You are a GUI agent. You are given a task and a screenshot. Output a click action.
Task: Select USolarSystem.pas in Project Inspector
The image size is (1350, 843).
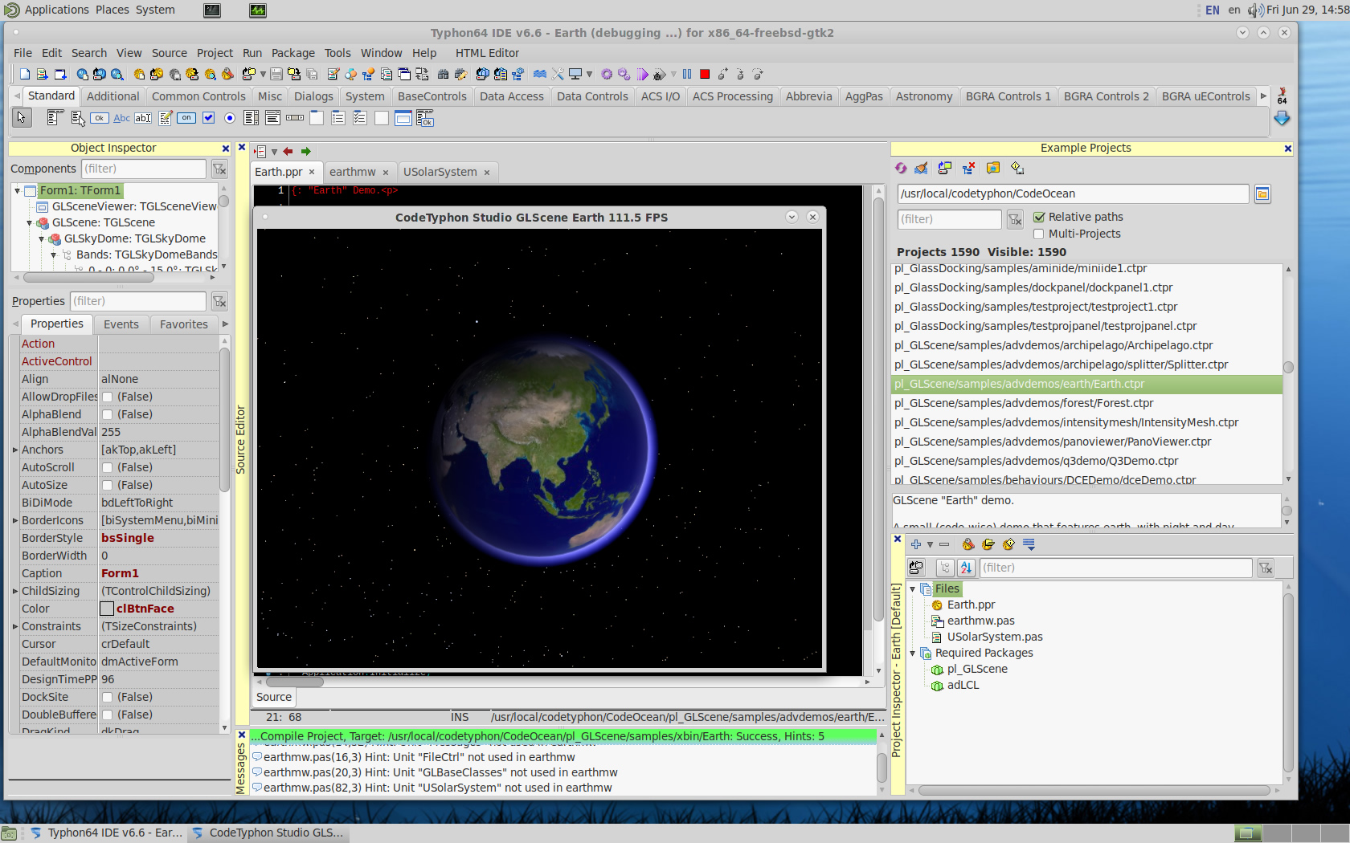pyautogui.click(x=995, y=637)
